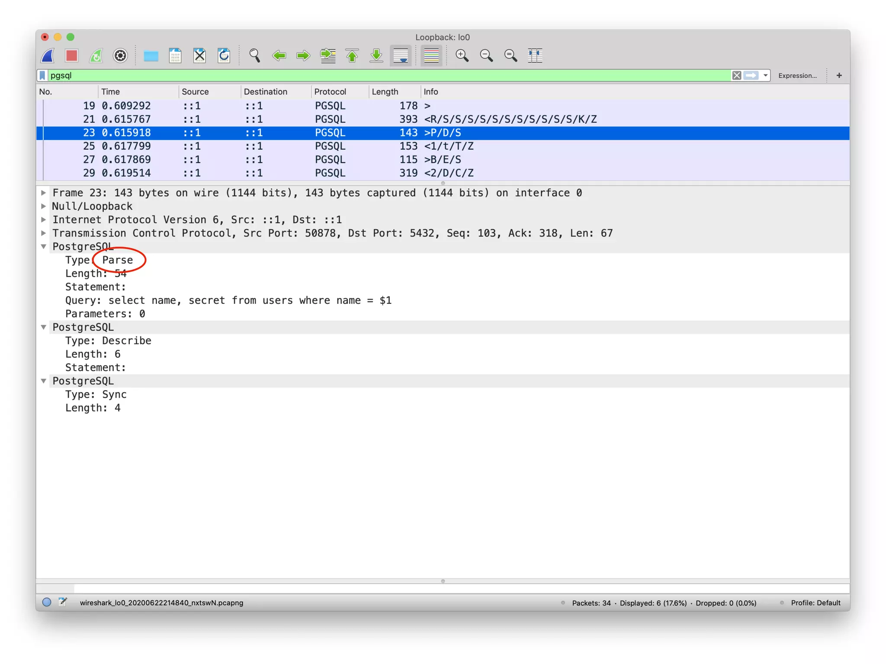Open the Expression… filter builder

(x=797, y=76)
